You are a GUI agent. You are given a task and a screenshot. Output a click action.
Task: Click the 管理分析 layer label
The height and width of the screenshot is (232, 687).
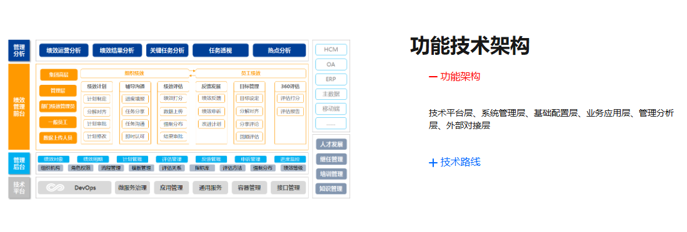point(19,51)
